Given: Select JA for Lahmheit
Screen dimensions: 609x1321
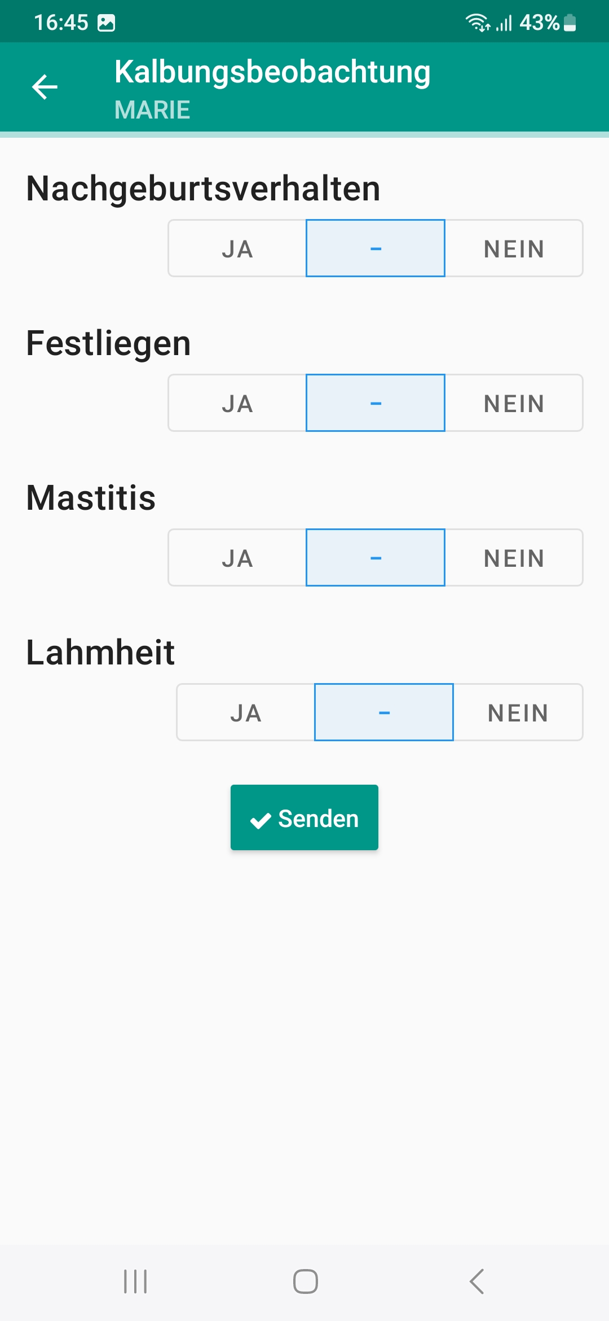Looking at the screenshot, I should tap(246, 712).
